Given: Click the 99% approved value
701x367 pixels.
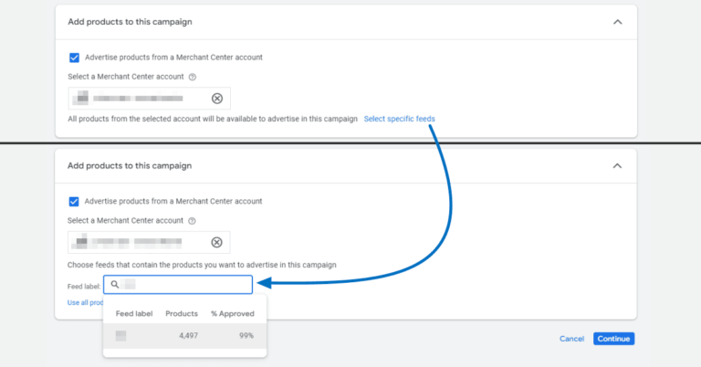Looking at the screenshot, I should pyautogui.click(x=246, y=336).
